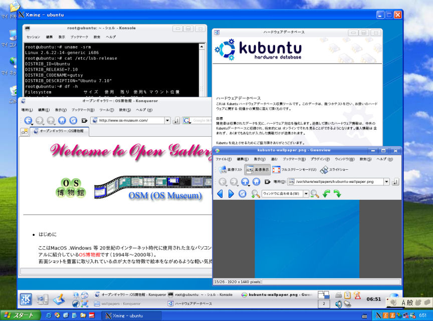The width and height of the screenshot is (433, 321).
Task: Open the KDE K menu in the panel
Action: click(x=26, y=299)
